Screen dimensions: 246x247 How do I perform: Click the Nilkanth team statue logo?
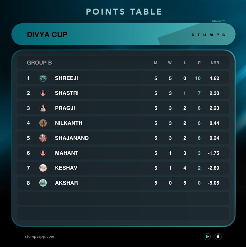43,123
